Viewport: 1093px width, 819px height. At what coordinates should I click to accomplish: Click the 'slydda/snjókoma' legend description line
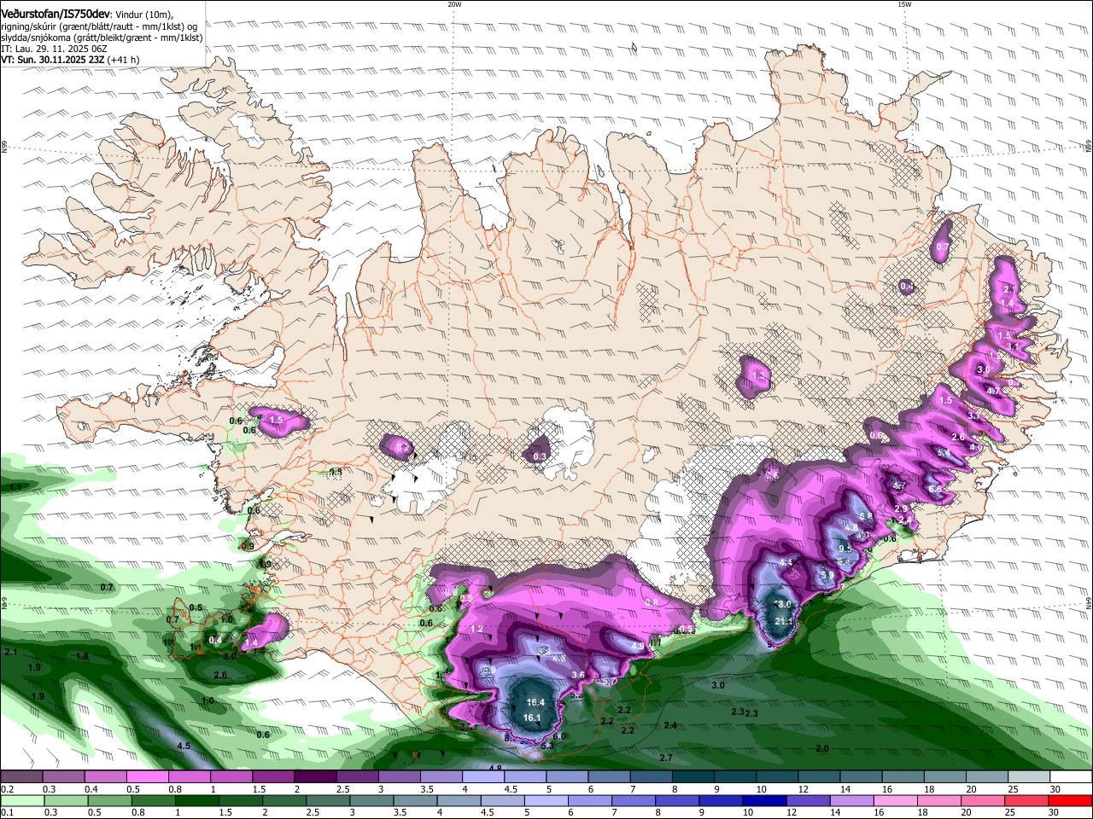click(102, 38)
